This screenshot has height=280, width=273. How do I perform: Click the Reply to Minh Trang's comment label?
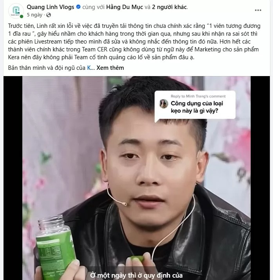pos(198,96)
